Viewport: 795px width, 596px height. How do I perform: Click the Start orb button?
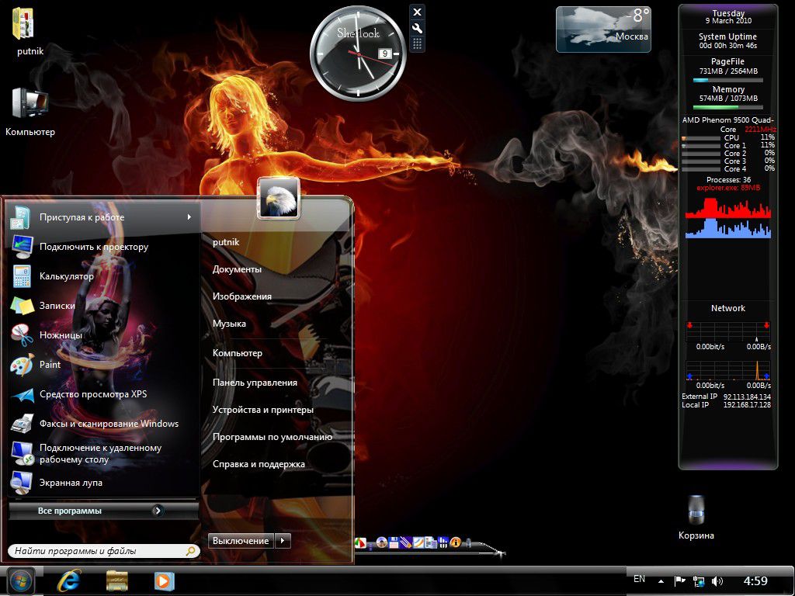pos(20,580)
